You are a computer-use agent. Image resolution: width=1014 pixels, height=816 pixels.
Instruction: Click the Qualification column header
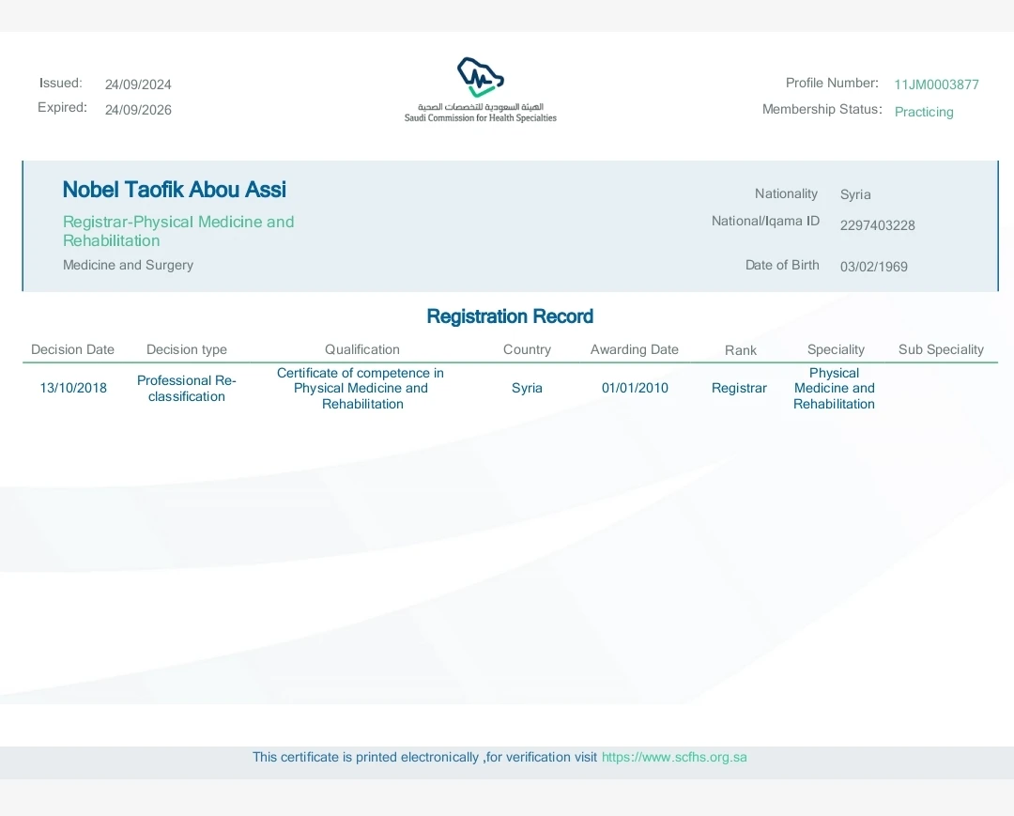tap(362, 350)
